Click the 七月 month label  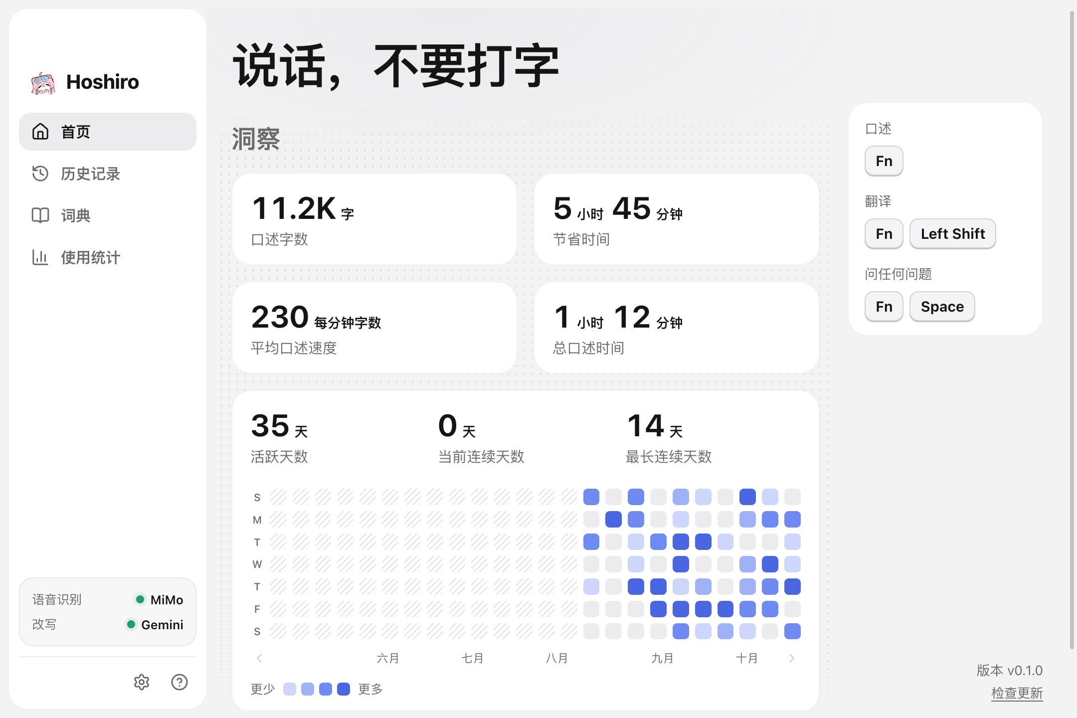pos(472,658)
